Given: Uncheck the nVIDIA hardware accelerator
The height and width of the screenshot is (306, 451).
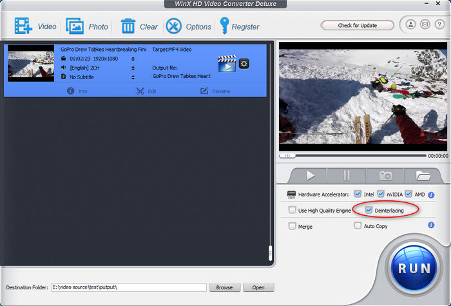Looking at the screenshot, I should [381, 194].
